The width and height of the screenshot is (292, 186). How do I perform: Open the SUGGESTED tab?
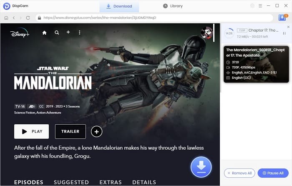[71, 182]
